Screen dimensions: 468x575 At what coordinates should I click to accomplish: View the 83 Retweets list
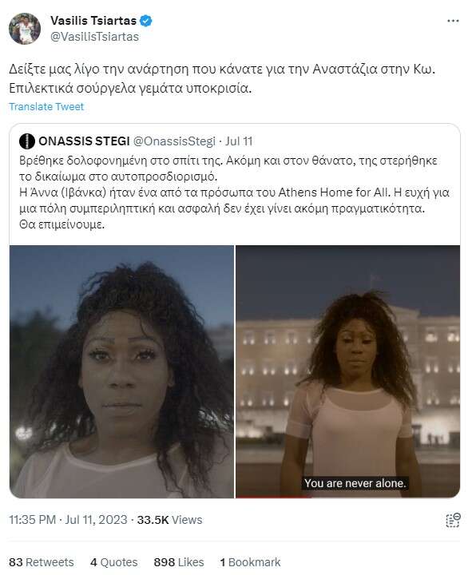coord(41,562)
